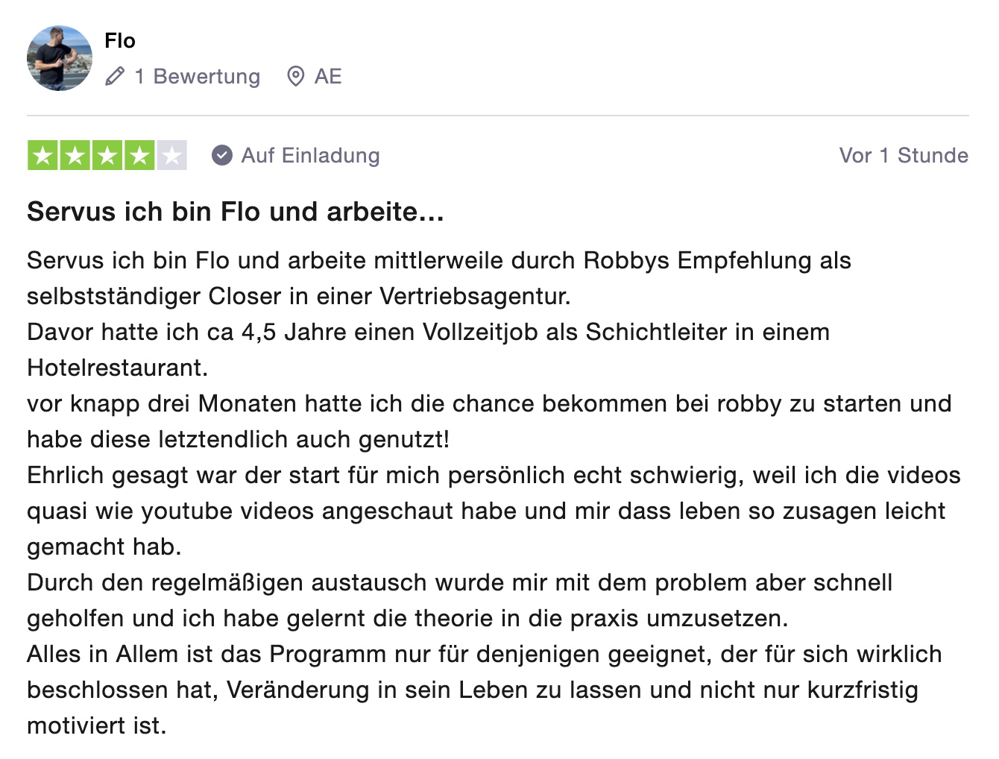Click the location pin icon
The width and height of the screenshot is (999, 759).
coord(296,76)
